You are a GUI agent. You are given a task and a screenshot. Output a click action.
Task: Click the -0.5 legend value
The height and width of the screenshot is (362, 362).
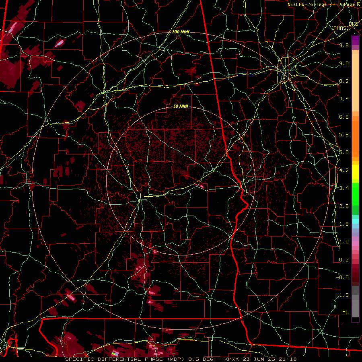click(342, 278)
